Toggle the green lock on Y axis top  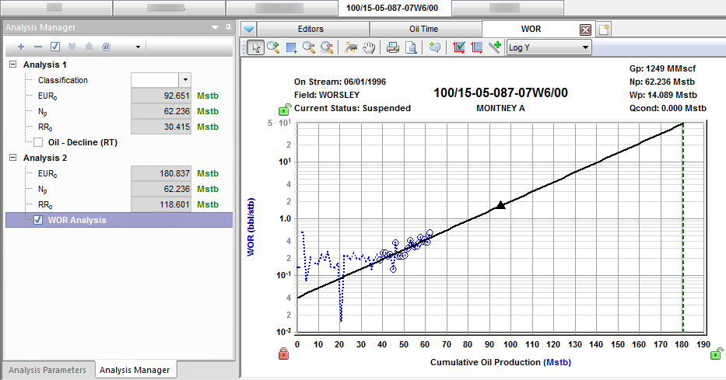(x=284, y=111)
